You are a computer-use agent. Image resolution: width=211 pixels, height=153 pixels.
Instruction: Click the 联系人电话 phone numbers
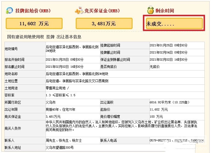click(x=177, y=141)
